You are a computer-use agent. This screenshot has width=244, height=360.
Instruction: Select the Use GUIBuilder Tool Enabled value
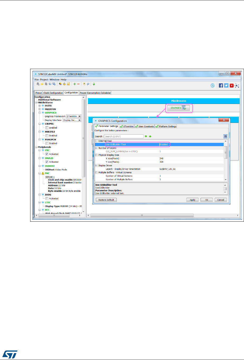point(164,144)
